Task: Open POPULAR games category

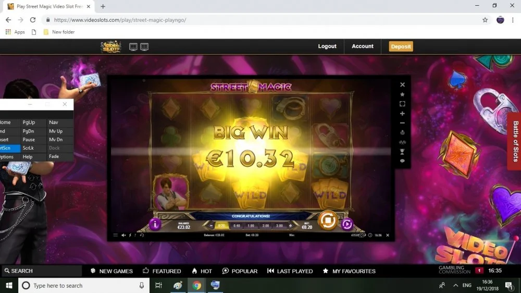Action: (x=240, y=271)
